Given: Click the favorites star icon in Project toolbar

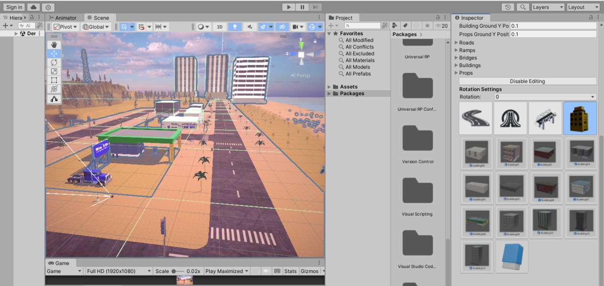Looking at the screenshot, I should pos(427,25).
